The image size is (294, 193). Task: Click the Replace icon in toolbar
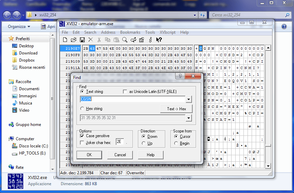(x=133, y=40)
